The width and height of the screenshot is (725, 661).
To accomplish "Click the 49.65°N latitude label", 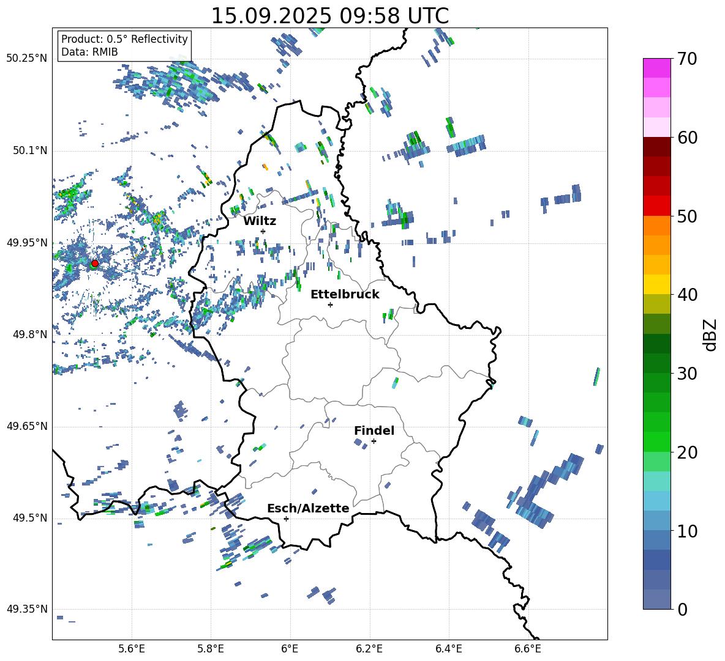I will [27, 426].
